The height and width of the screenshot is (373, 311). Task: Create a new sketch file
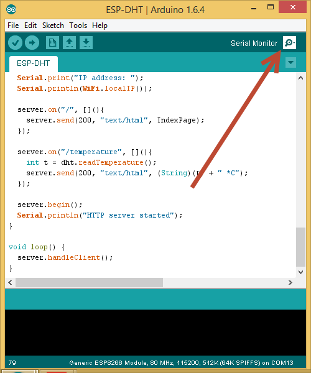coord(53,43)
